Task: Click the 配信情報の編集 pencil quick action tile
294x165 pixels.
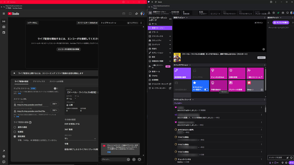Action: click(182, 73)
